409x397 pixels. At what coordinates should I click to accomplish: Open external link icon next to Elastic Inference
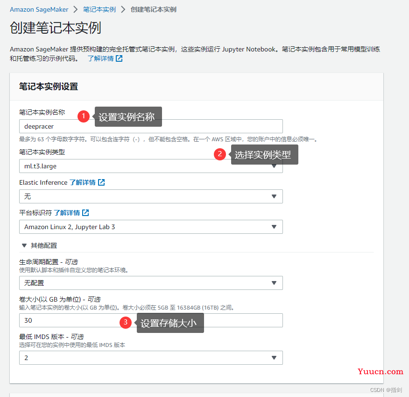[x=101, y=182]
